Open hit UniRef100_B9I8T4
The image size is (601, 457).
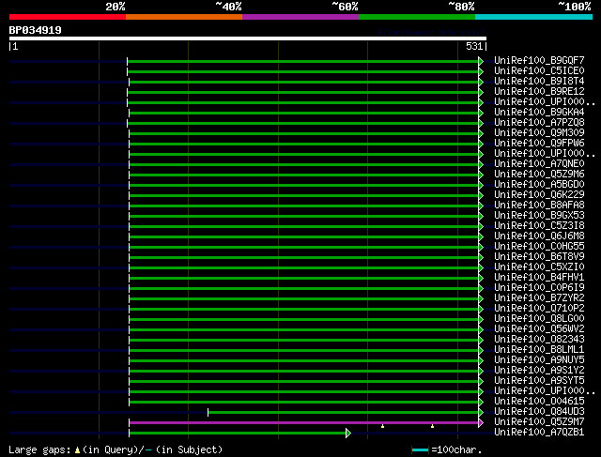tap(539, 82)
